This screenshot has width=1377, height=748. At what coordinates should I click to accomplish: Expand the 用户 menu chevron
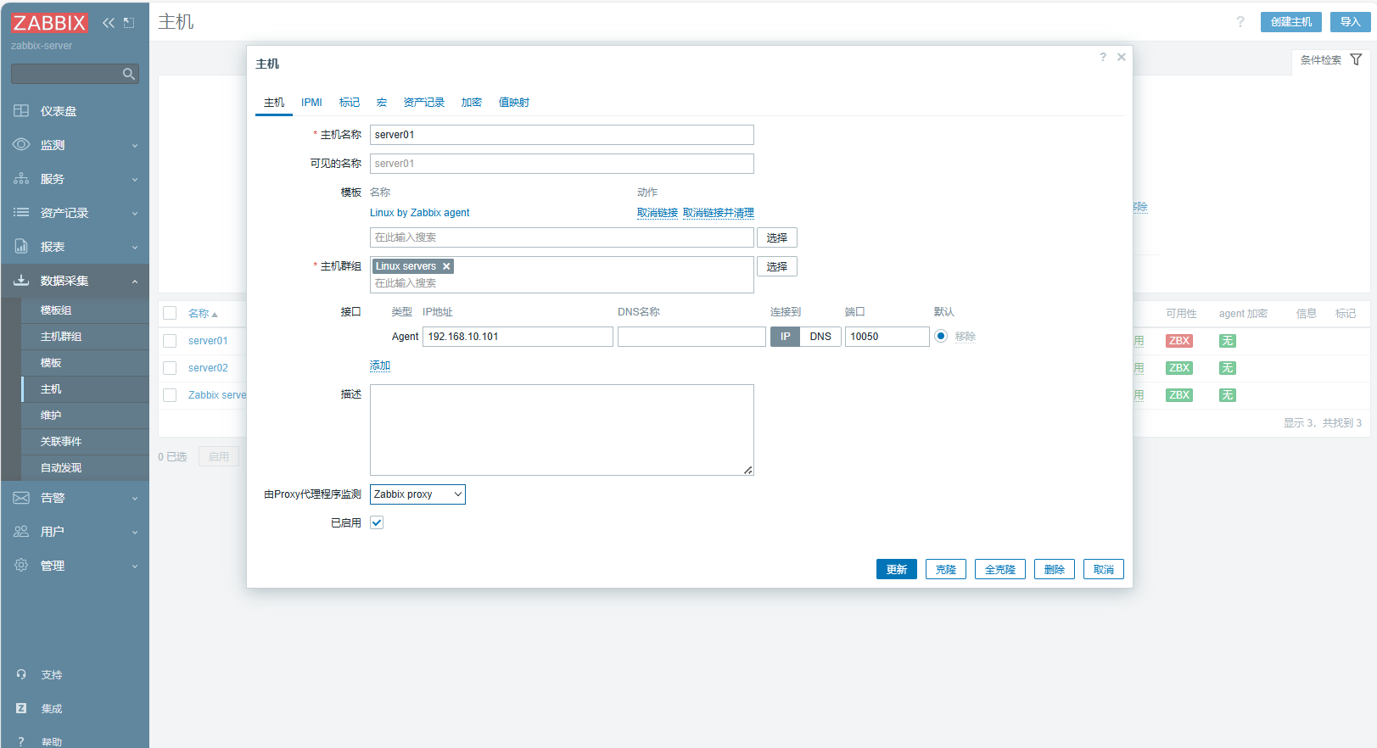135,533
